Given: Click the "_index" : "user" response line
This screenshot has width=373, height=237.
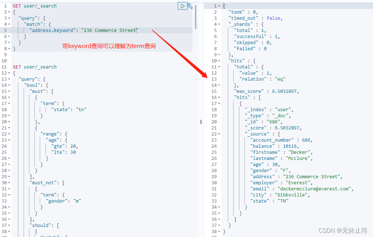Looking at the screenshot, I should pyautogui.click(x=269, y=109).
